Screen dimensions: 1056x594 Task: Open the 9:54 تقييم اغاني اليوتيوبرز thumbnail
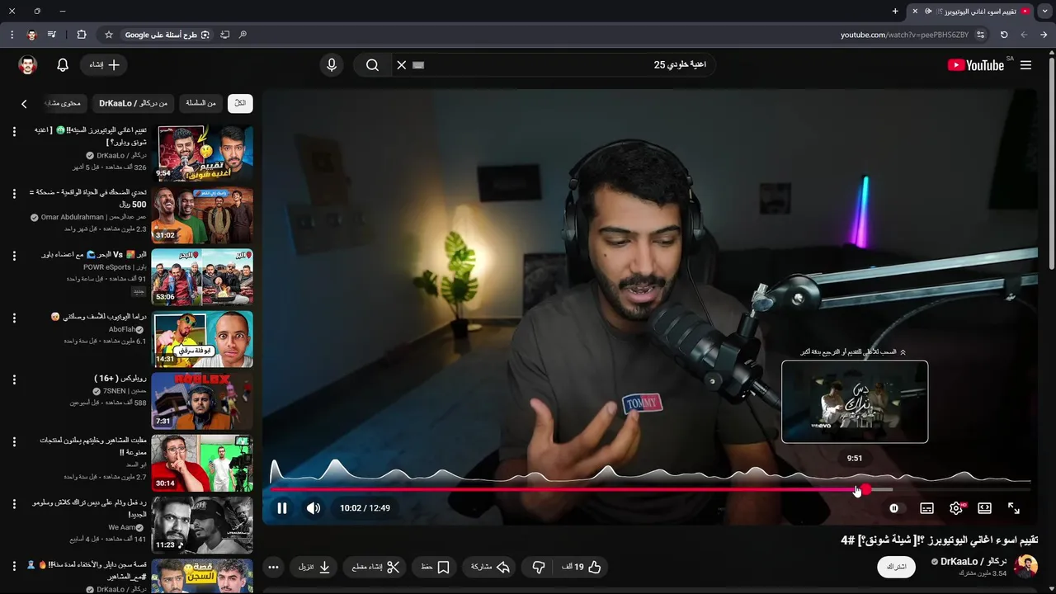pyautogui.click(x=202, y=153)
